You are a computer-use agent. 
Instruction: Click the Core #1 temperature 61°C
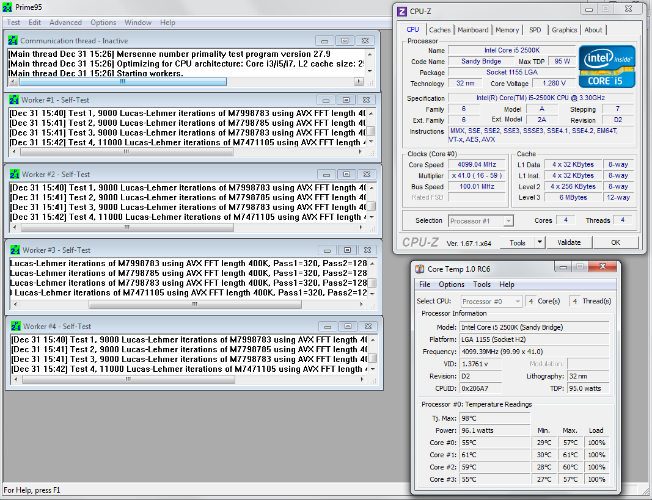[495, 455]
